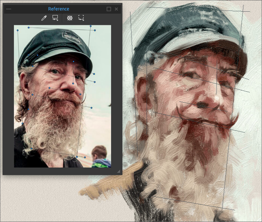Click the dark nostril in the painting

click(202, 105)
